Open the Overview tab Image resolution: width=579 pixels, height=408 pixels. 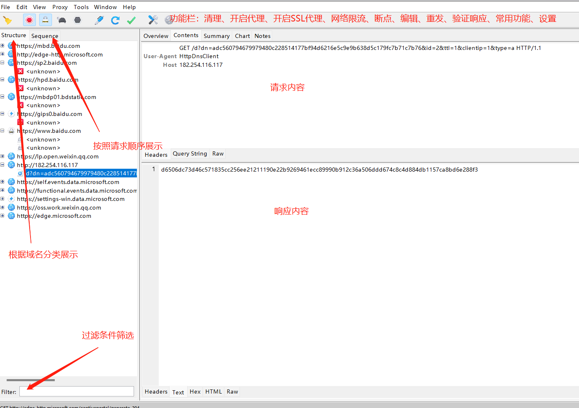point(156,36)
